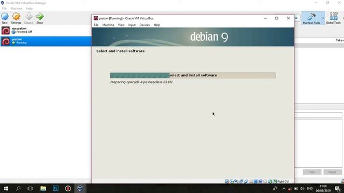Screen dimensions: 344x193
Task: Open File Explorer from the taskbar
Action: 43,188
